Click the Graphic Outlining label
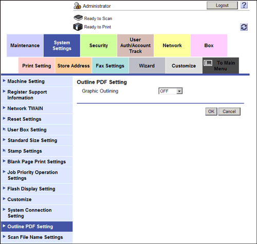Viewport: 257px width, 244px height. point(100,91)
